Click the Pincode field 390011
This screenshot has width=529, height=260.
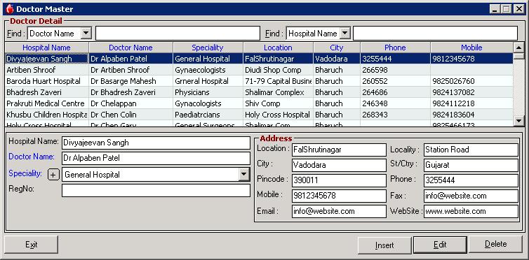coord(339,181)
